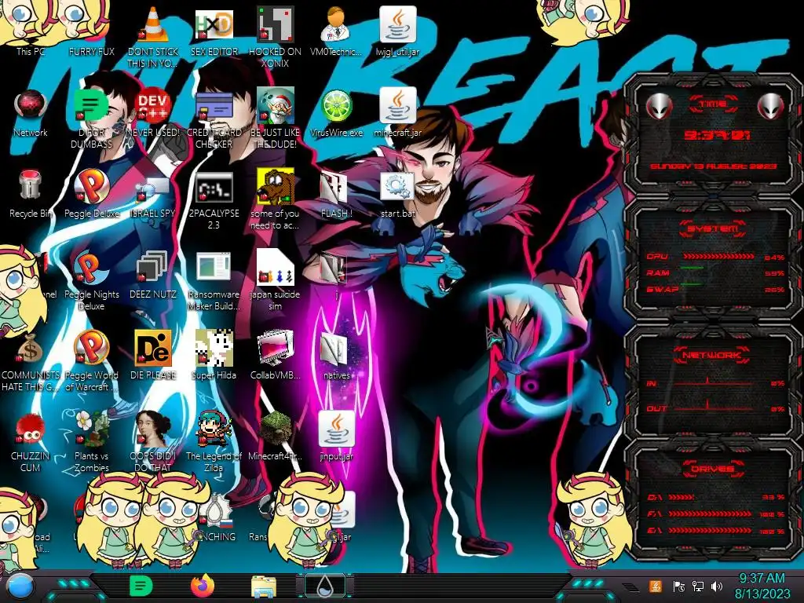Open the Action Center flag icon

click(679, 586)
